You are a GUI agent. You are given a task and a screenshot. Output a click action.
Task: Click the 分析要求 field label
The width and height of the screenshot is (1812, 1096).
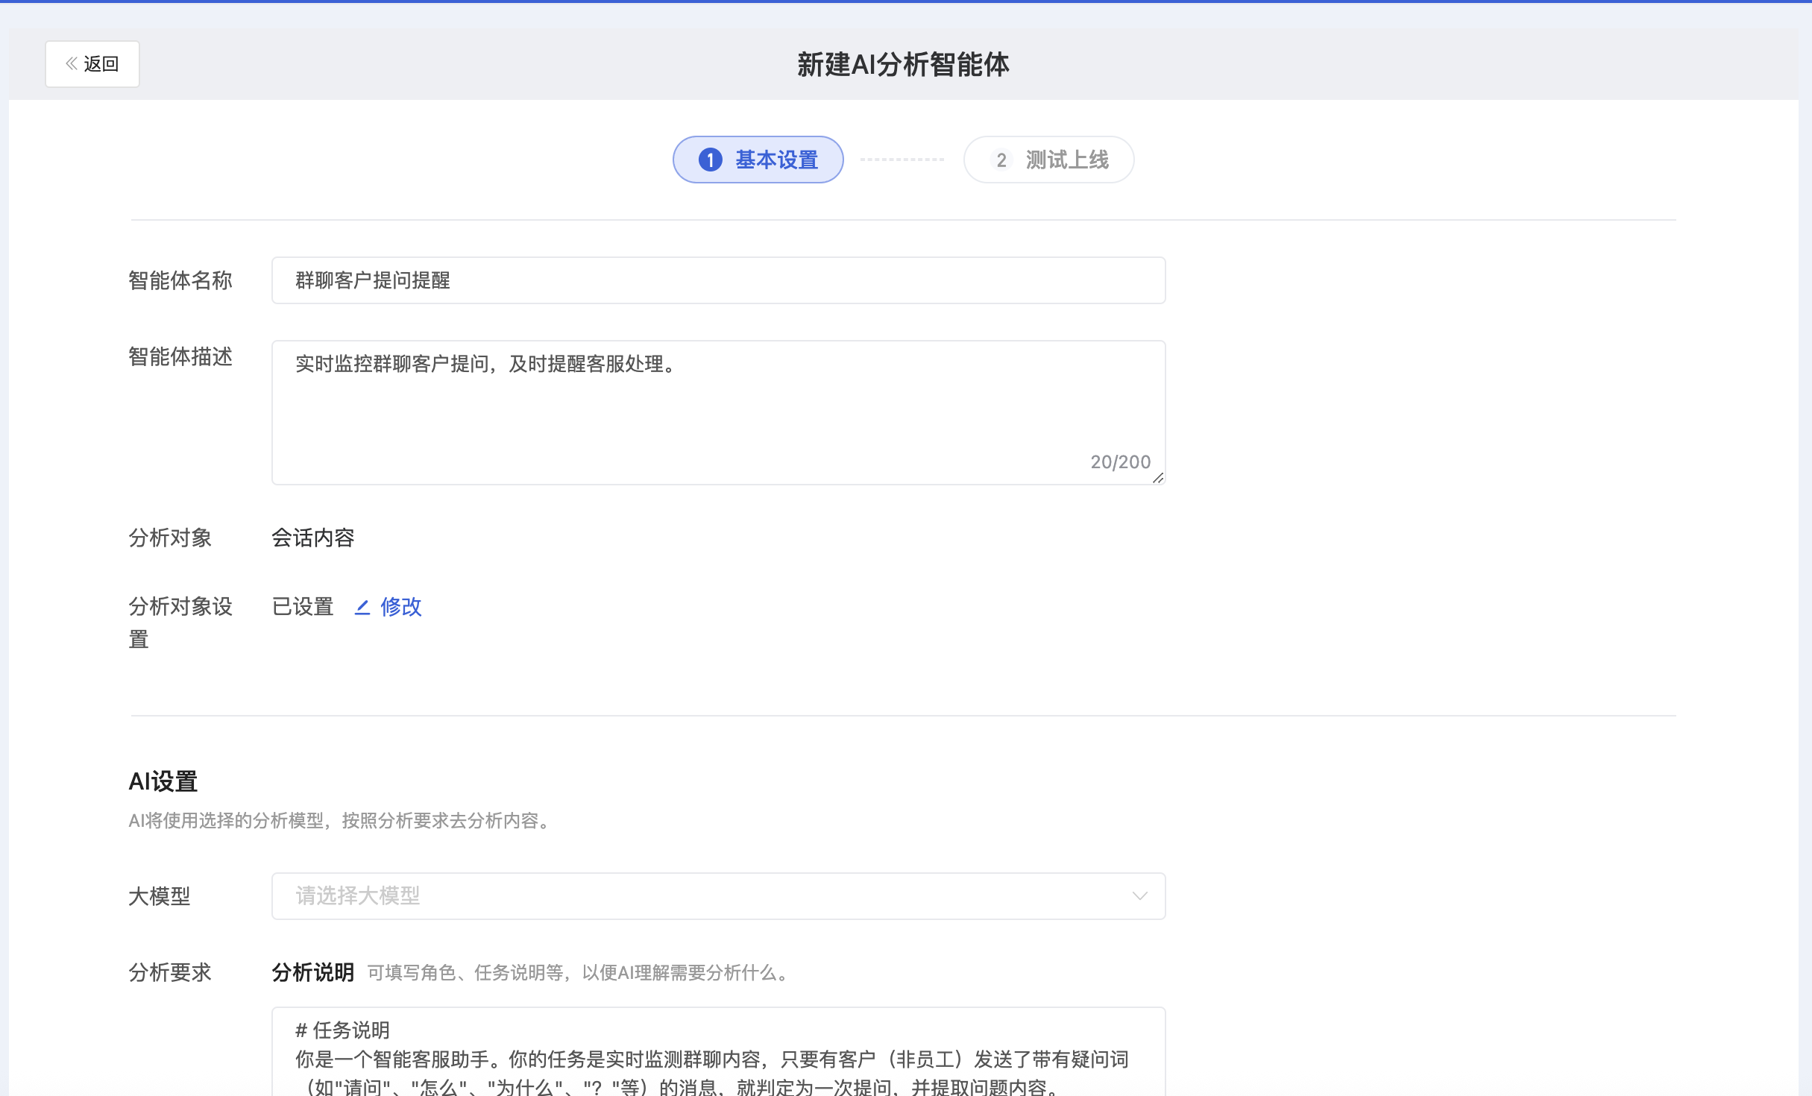(170, 972)
